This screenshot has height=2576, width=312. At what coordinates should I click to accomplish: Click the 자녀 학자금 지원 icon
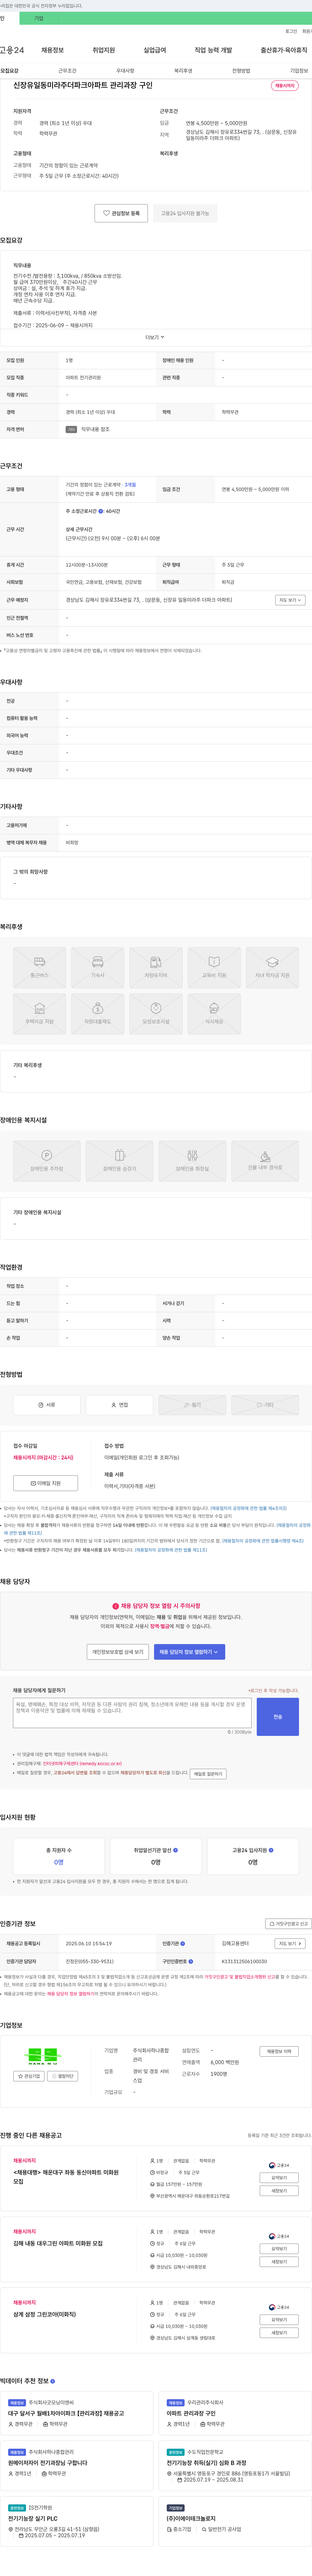tap(272, 968)
